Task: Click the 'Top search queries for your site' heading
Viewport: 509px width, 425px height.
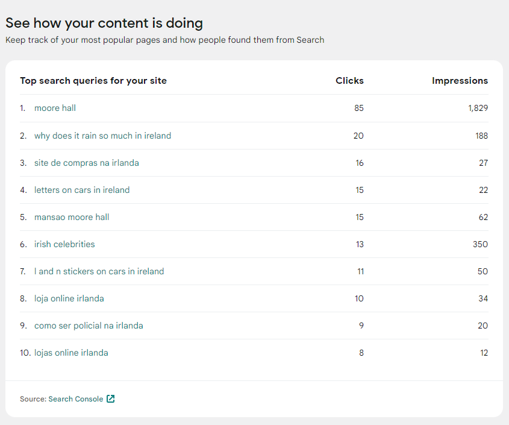Action: coord(93,80)
